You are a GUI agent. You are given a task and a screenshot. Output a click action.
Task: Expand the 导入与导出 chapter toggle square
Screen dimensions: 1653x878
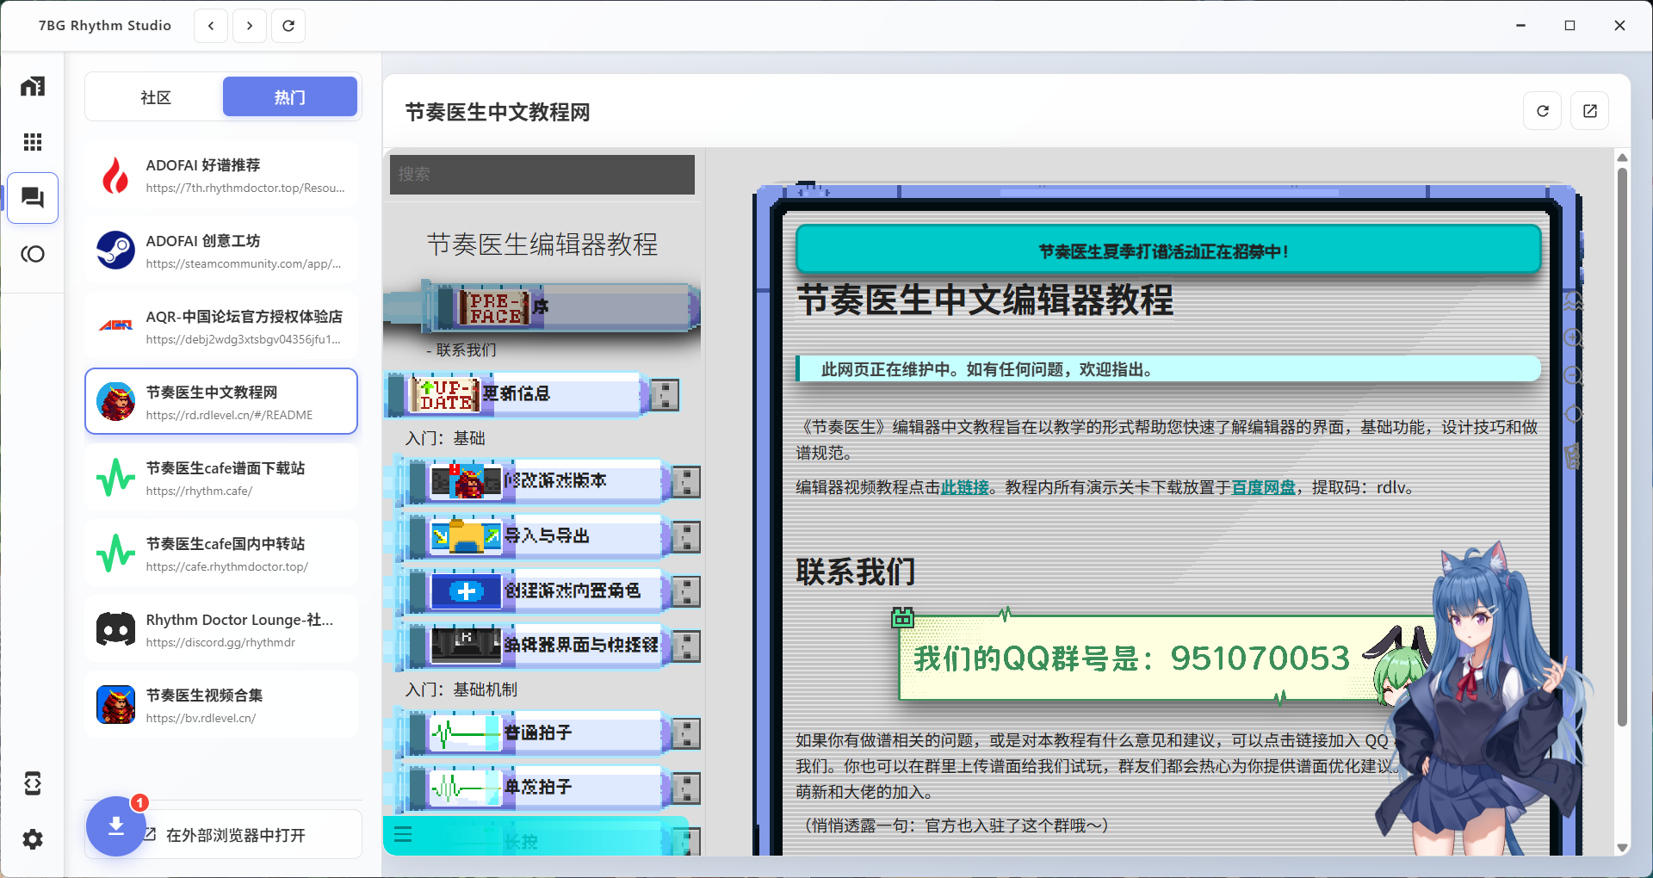[x=684, y=536]
